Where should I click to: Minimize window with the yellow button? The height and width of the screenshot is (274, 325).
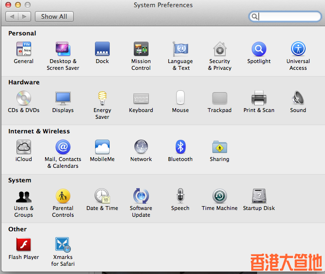click(18, 5)
